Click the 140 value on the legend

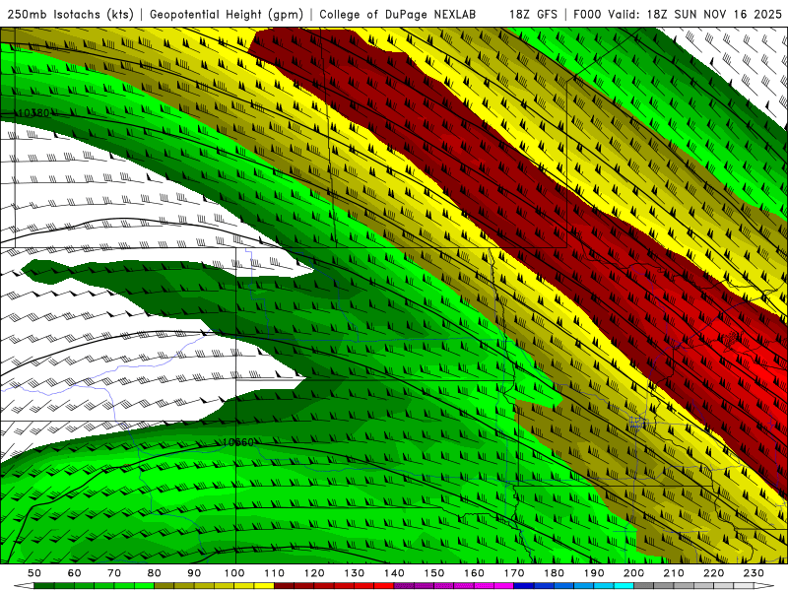[x=394, y=573]
